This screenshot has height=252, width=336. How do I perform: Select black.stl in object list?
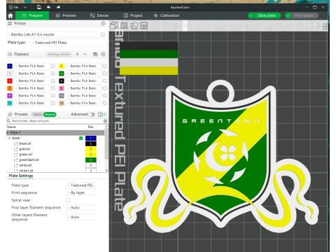(24, 143)
